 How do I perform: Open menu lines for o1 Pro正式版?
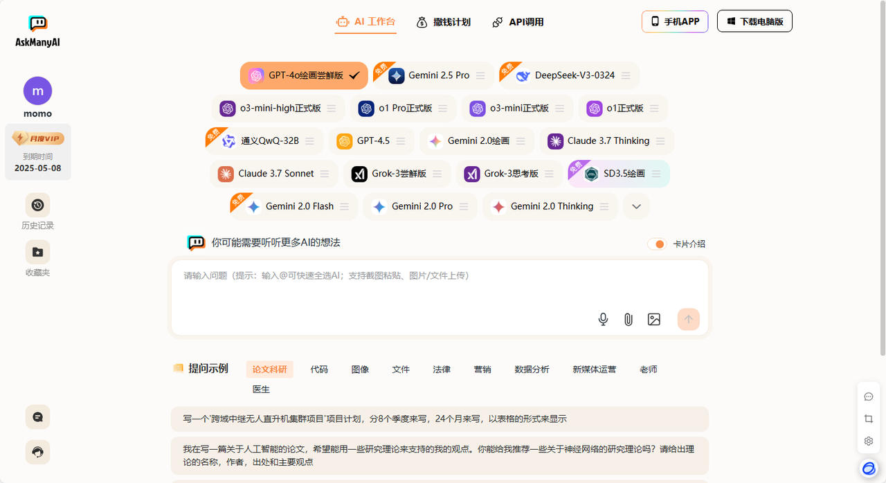pyautogui.click(x=443, y=109)
